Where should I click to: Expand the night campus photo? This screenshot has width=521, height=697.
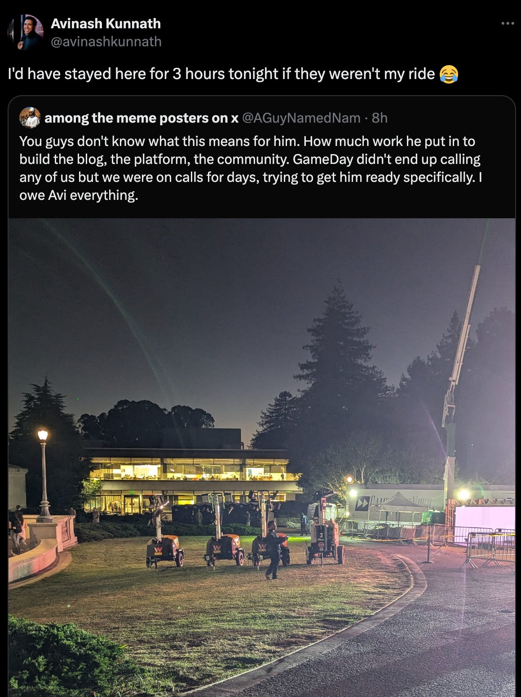pos(261,457)
